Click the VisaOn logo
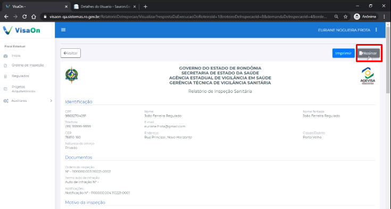Viewport: 391px width, 209px height. point(21,30)
